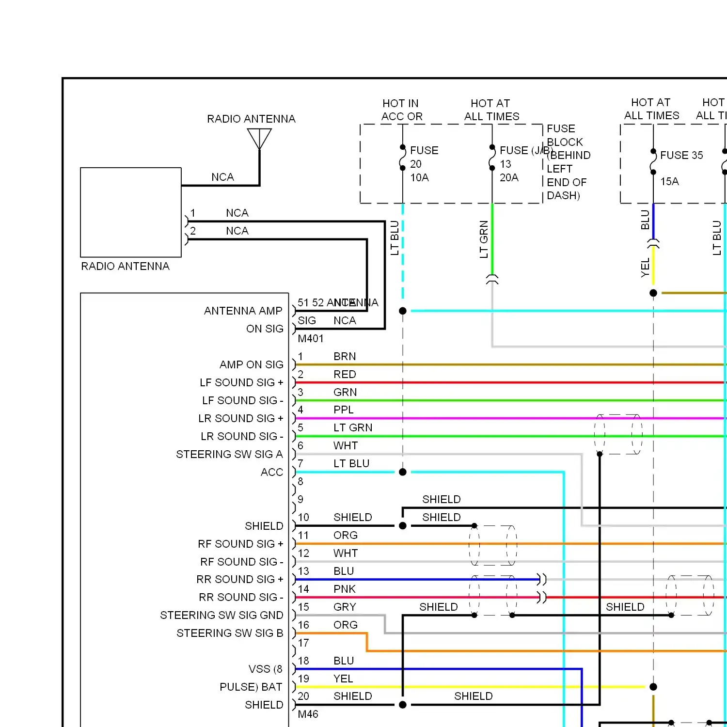Click the LF SOUND SIG + label
The image size is (727, 727).
click(241, 382)
